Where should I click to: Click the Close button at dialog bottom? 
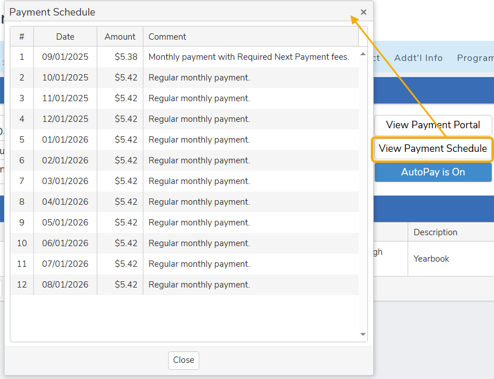pos(184,360)
